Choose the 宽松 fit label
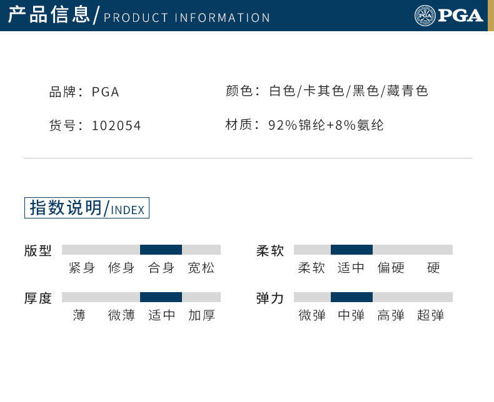The height and width of the screenshot is (402, 494). [x=201, y=268]
